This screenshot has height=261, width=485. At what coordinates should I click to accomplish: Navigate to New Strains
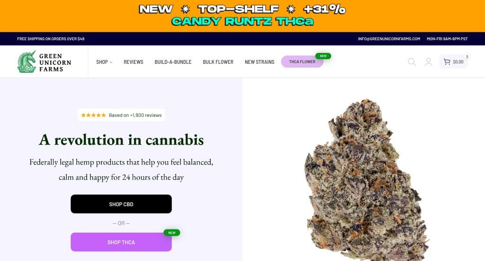[x=260, y=62]
